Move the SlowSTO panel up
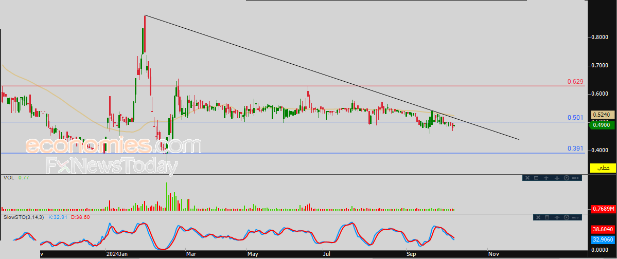Screen dimensions: 617x259 pyautogui.click(x=557, y=217)
